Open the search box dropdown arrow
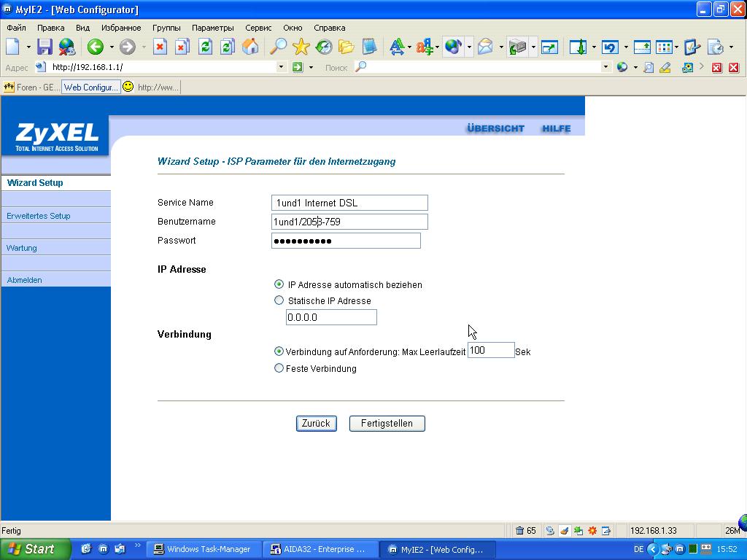This screenshot has width=747, height=560. coord(605,67)
